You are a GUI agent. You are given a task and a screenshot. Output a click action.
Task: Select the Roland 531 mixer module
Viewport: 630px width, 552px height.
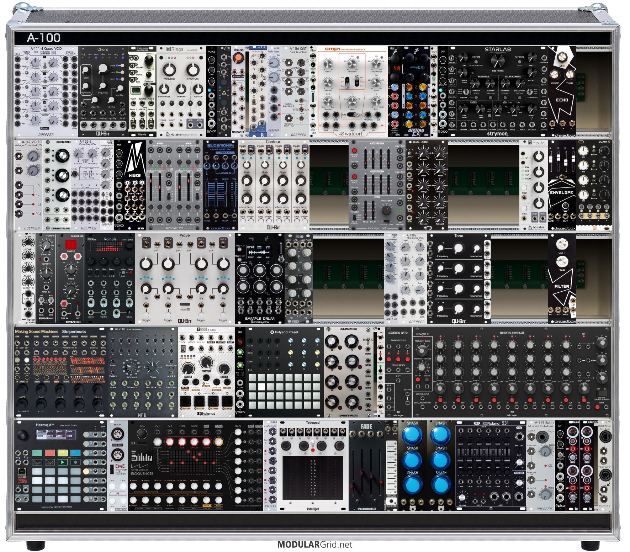click(491, 466)
